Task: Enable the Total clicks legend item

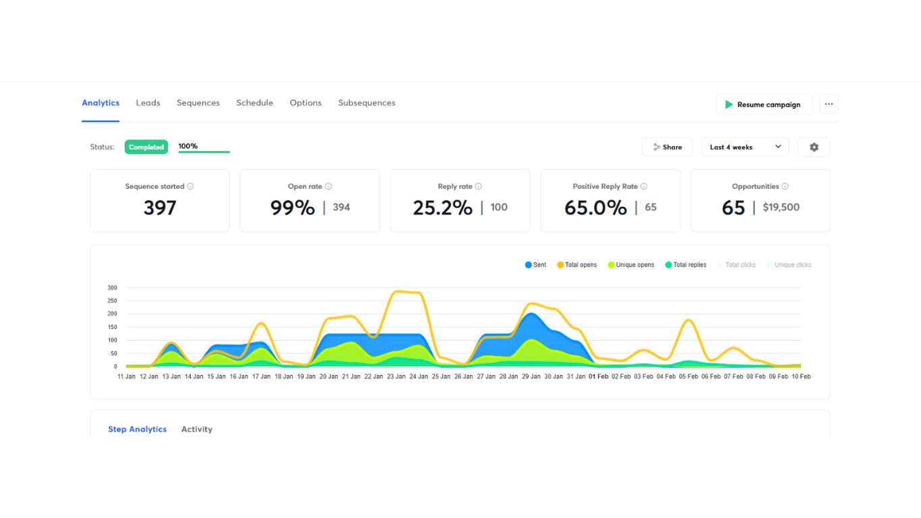Action: (x=736, y=265)
